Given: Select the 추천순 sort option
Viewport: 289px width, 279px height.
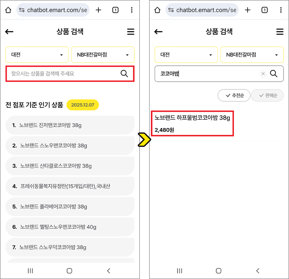Looking at the screenshot, I should (x=234, y=95).
